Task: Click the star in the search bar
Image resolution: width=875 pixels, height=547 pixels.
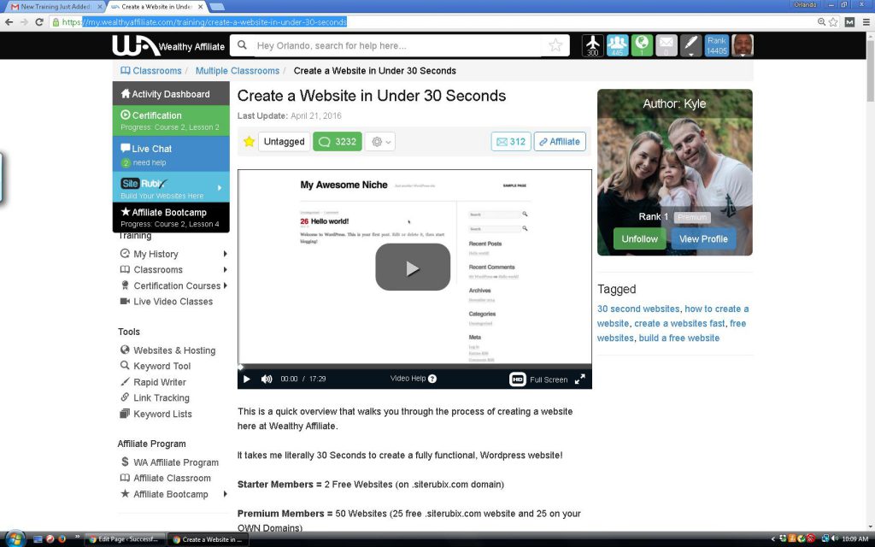Action: tap(555, 45)
